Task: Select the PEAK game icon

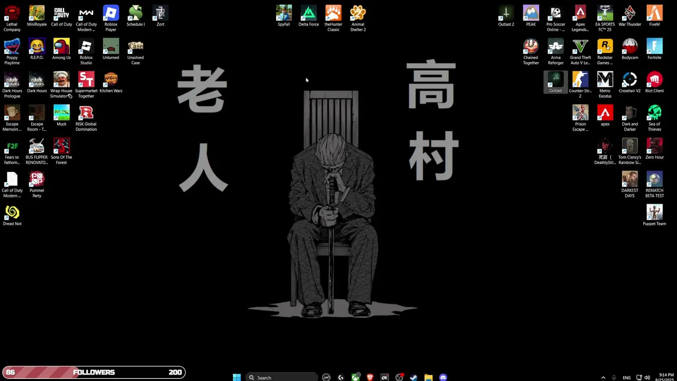Action: pyautogui.click(x=531, y=16)
